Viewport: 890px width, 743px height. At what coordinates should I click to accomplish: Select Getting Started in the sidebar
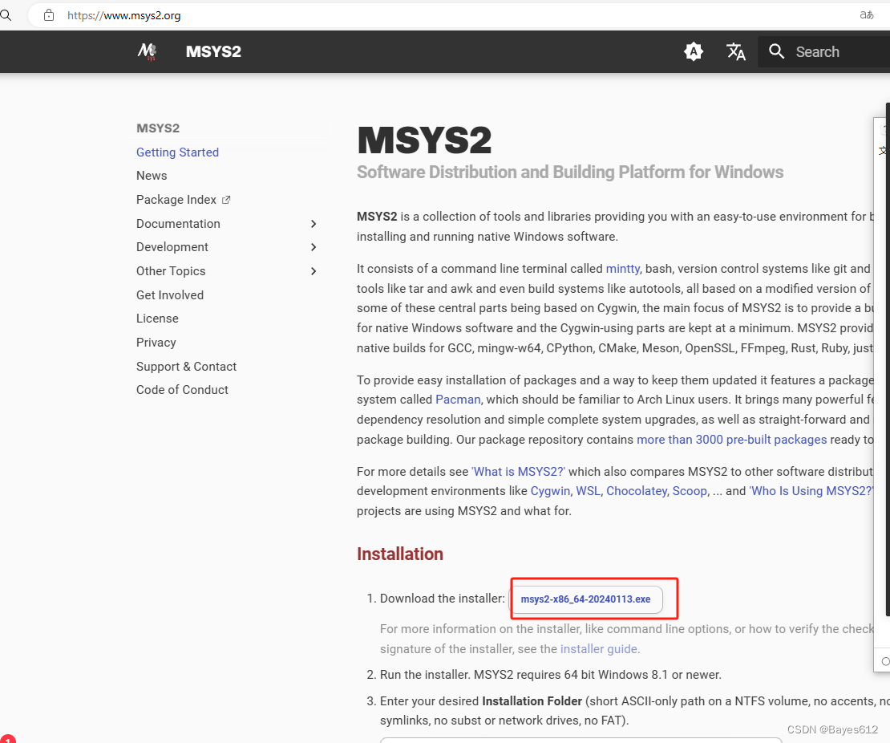(177, 152)
